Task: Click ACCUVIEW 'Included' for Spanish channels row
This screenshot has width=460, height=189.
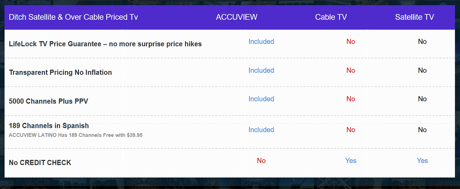Action: point(261,130)
